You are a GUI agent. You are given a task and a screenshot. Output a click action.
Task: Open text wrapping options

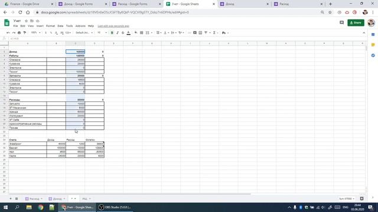coord(173,33)
